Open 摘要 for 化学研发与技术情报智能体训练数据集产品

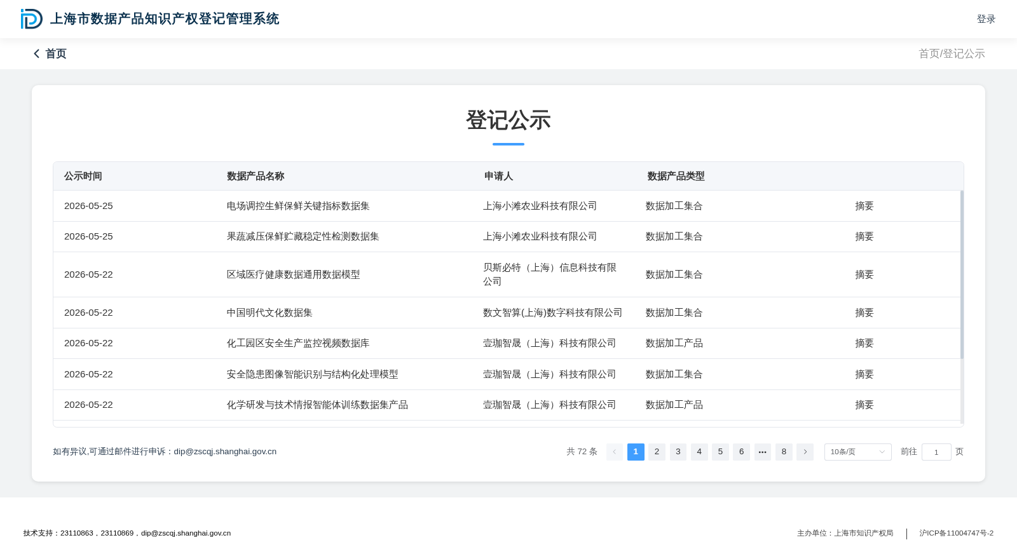click(x=864, y=405)
